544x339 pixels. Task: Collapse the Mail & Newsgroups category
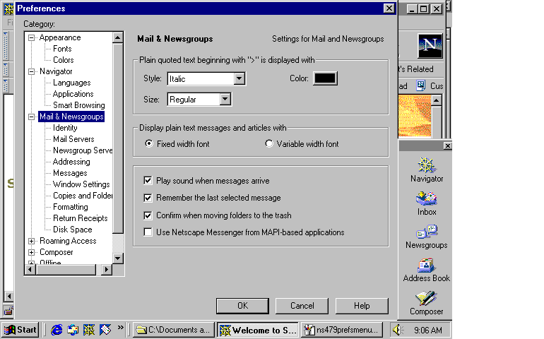[x=31, y=117]
